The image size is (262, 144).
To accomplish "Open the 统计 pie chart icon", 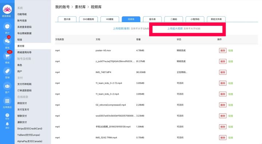I will click(7, 27).
